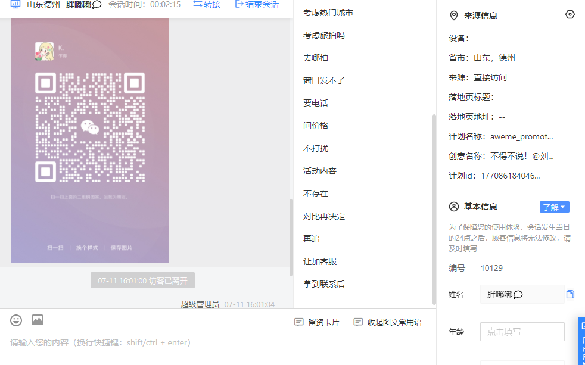The image size is (585, 365).
Task: Copy name with icon beside 胖嘟嘟 field
Action: pyautogui.click(x=570, y=294)
